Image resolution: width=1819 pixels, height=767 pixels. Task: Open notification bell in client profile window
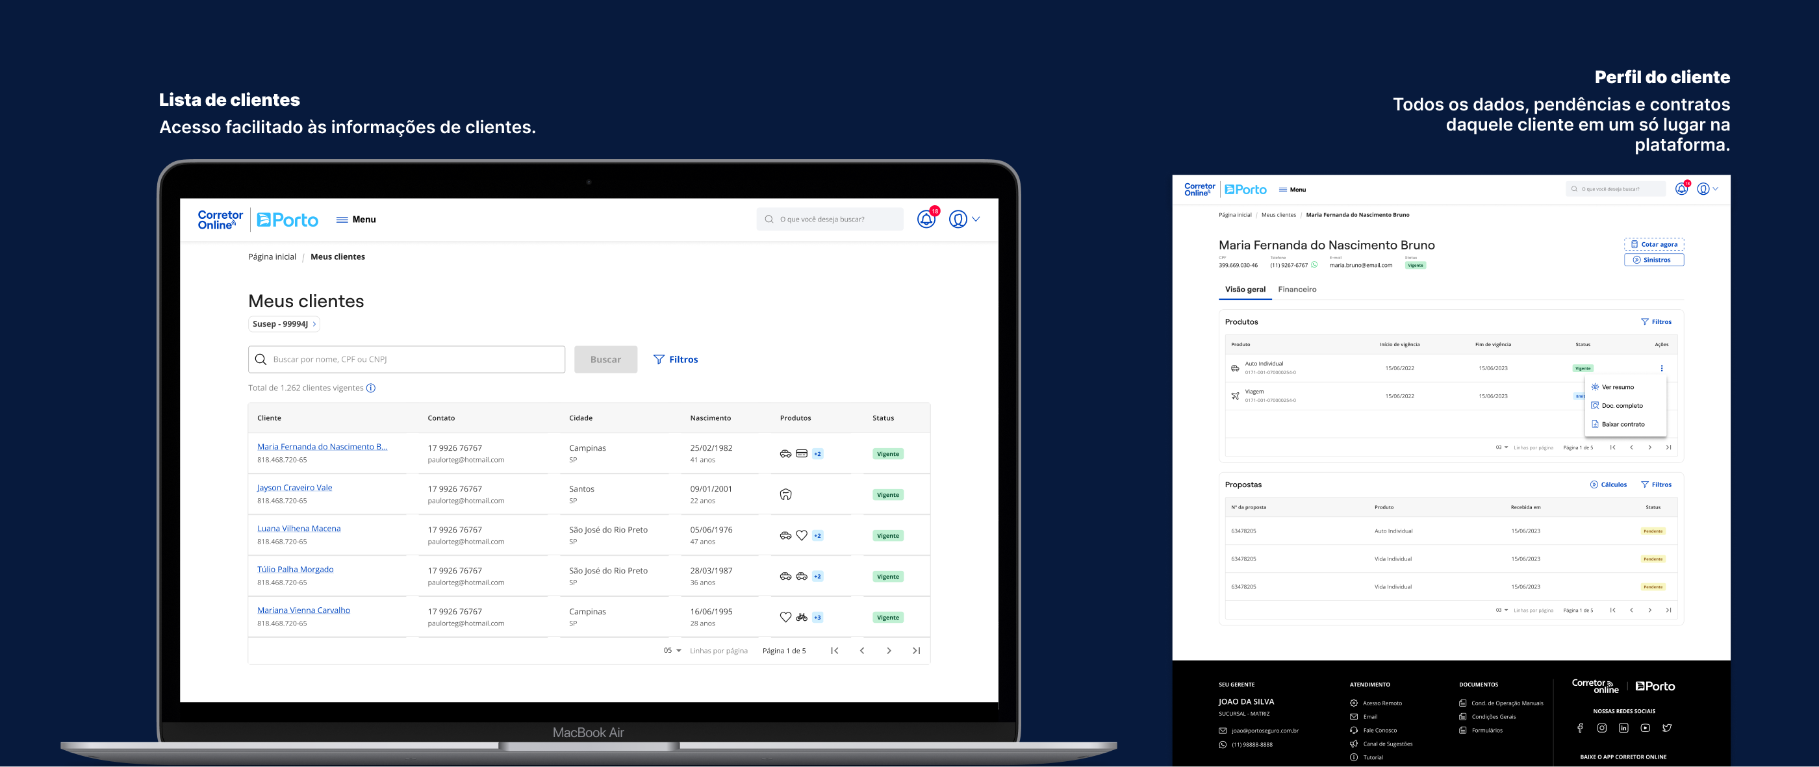pyautogui.click(x=1681, y=188)
